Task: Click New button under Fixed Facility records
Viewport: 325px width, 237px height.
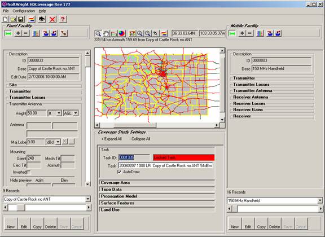Action: 11,224
